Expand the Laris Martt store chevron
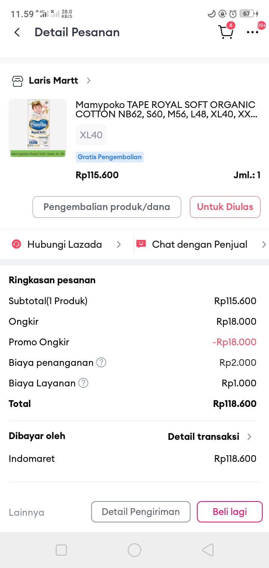 tap(89, 81)
